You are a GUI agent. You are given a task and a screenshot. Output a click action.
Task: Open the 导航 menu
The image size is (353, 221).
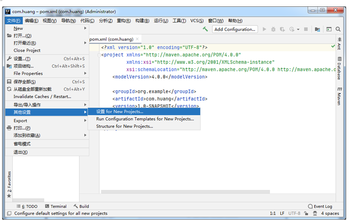click(x=68, y=21)
